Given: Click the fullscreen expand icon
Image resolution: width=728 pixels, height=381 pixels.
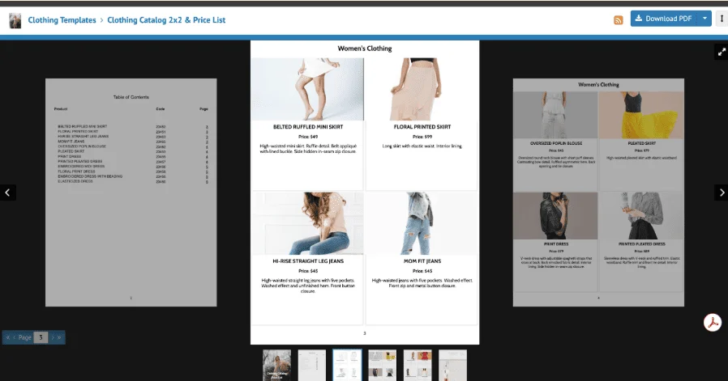Looking at the screenshot, I should [722, 52].
